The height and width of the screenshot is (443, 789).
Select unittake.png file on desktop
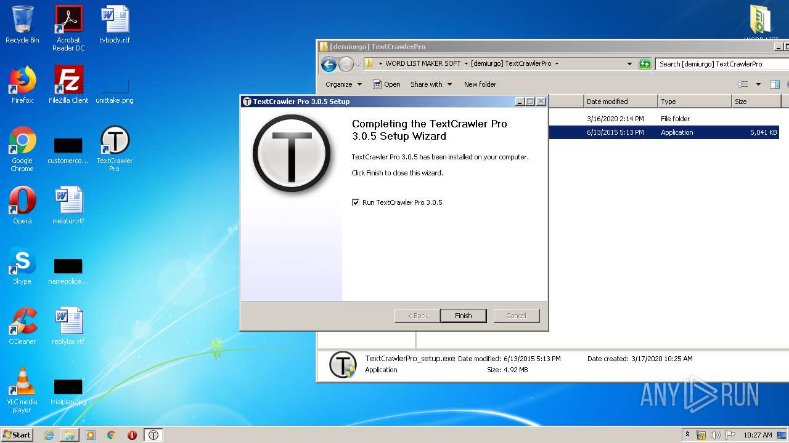pyautogui.click(x=115, y=89)
